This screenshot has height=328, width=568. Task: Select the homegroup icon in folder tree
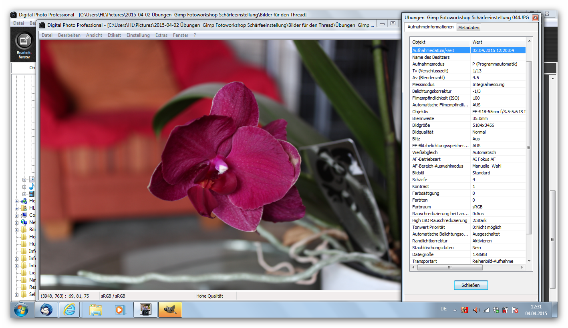click(24, 201)
